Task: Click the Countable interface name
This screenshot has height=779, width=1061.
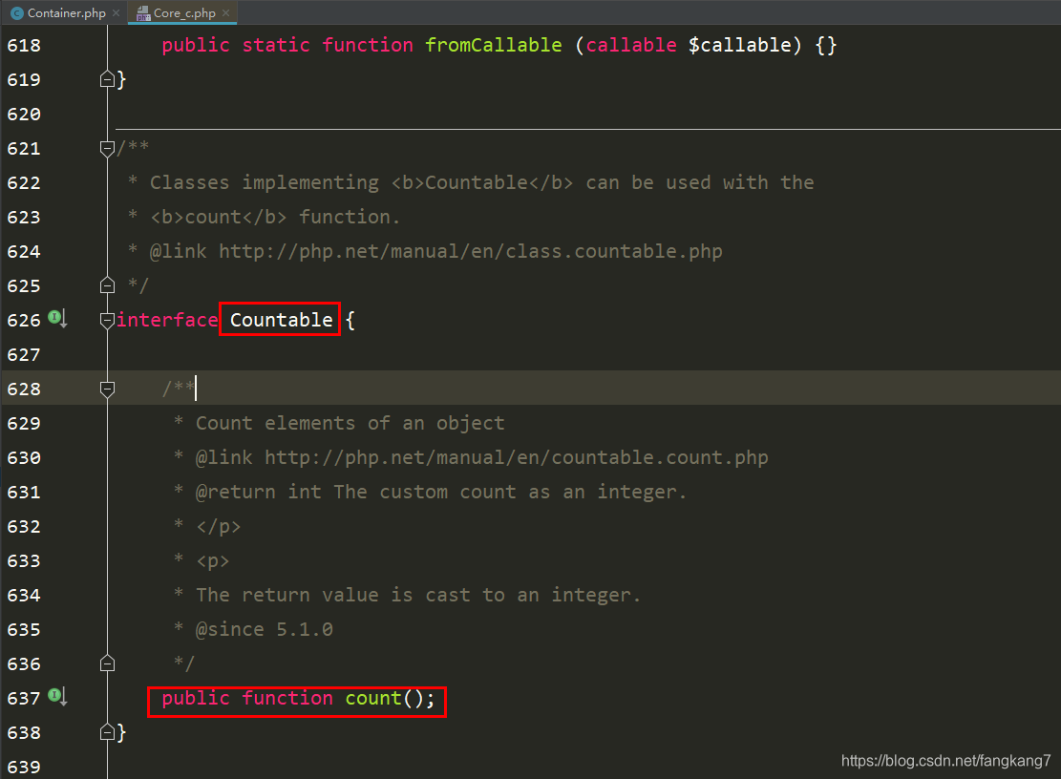Action: pos(282,320)
